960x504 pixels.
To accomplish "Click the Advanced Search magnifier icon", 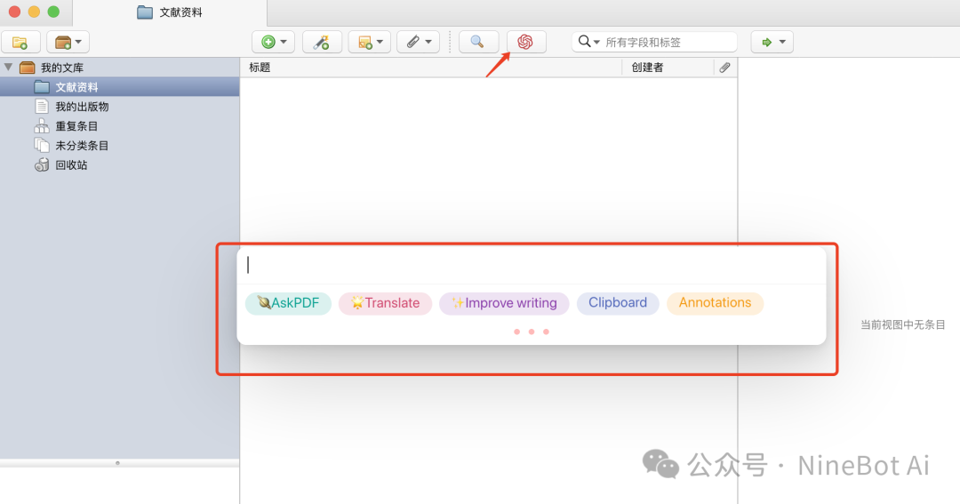I will click(x=477, y=43).
